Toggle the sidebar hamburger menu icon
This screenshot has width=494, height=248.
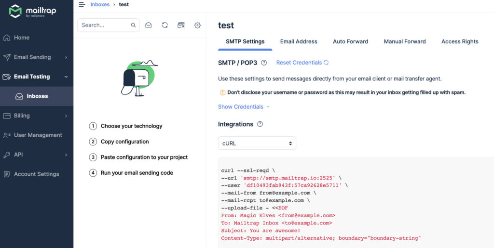82,4
